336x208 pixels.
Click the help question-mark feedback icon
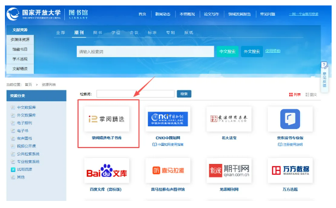tap(325, 65)
